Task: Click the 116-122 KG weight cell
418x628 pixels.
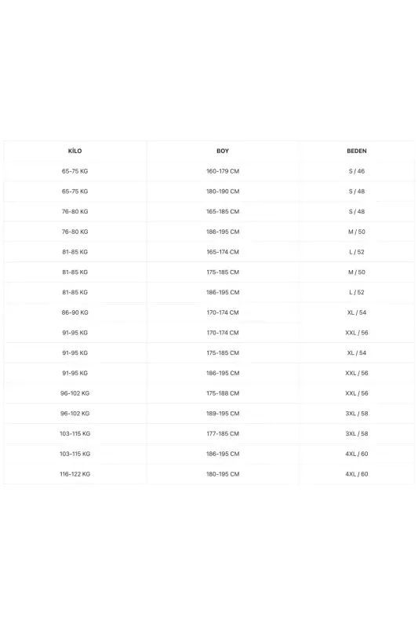Action: coord(75,474)
